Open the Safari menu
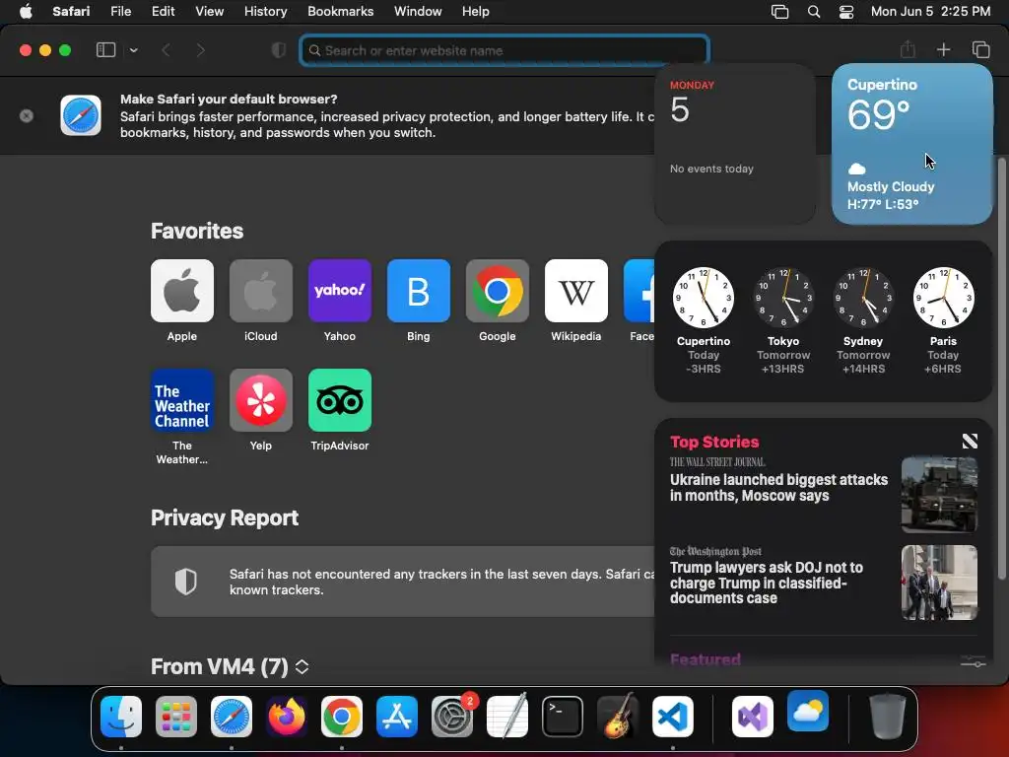 click(71, 12)
